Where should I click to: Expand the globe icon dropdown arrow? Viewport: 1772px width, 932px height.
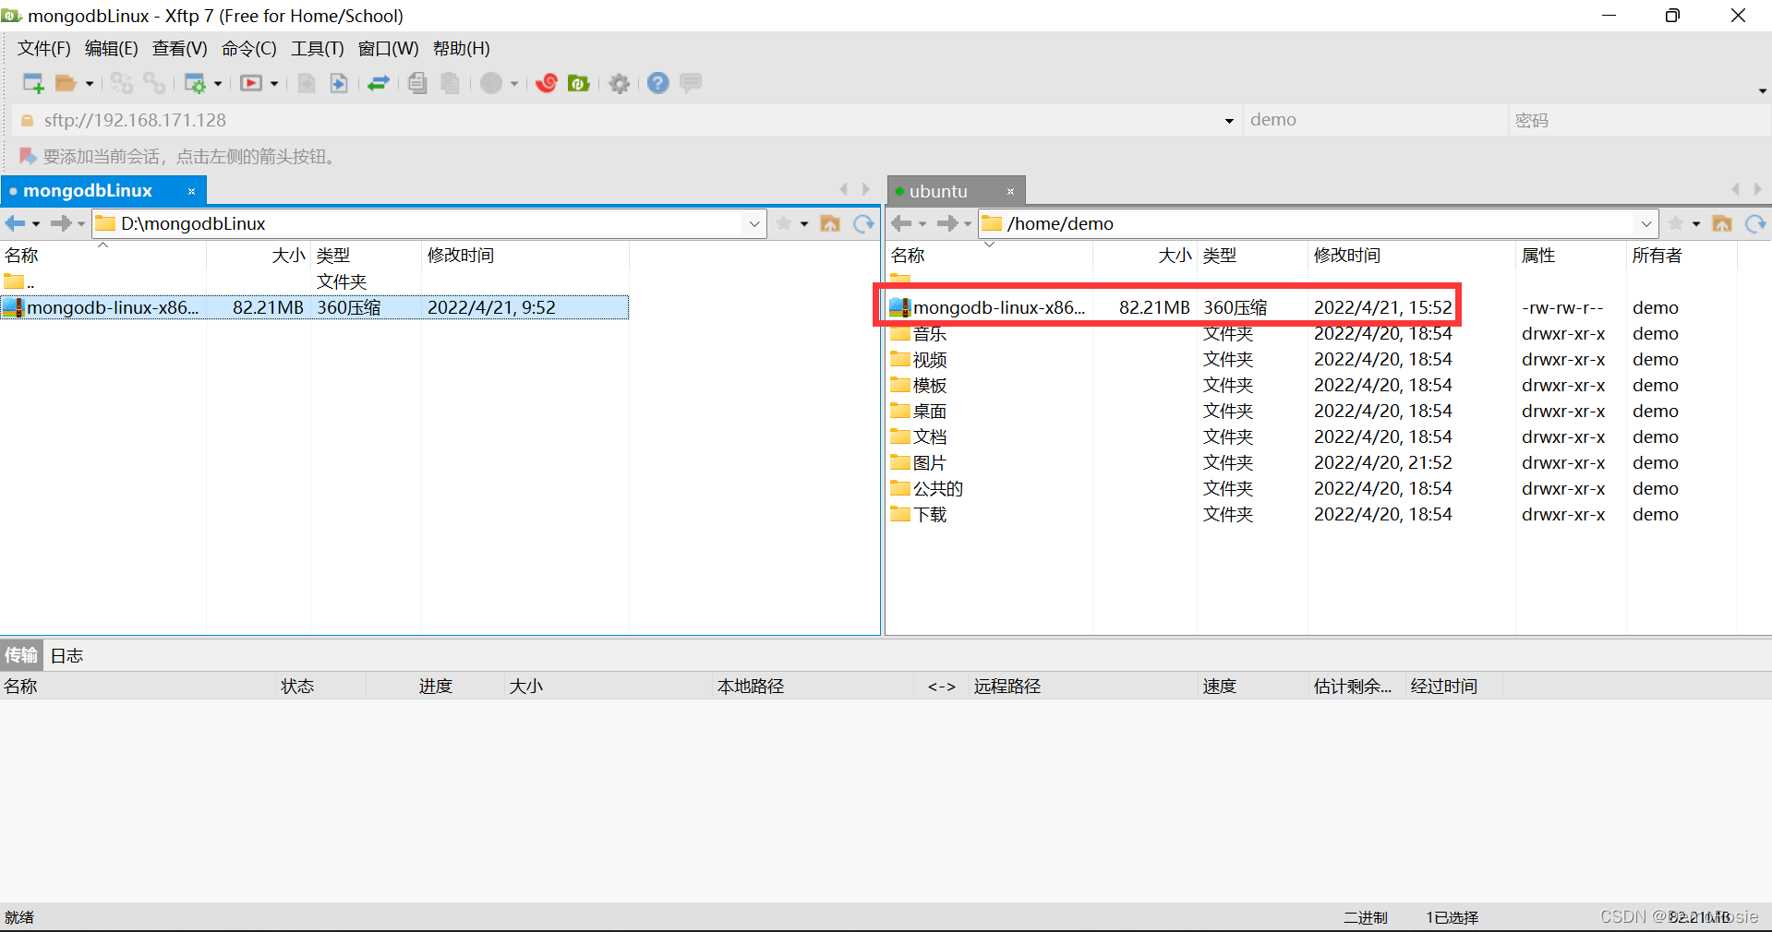click(x=514, y=84)
